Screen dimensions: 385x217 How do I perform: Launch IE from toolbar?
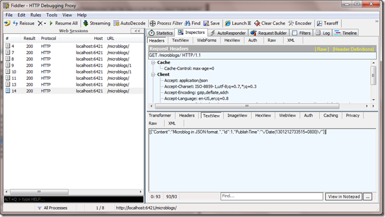click(x=238, y=23)
